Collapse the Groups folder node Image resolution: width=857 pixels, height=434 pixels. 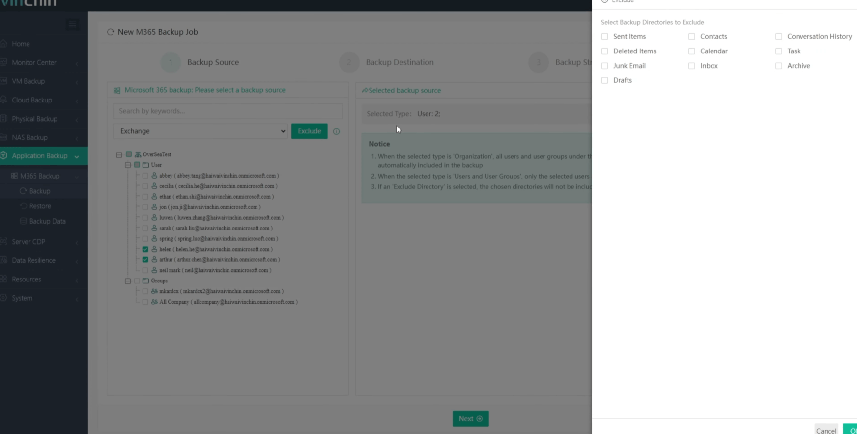click(128, 281)
